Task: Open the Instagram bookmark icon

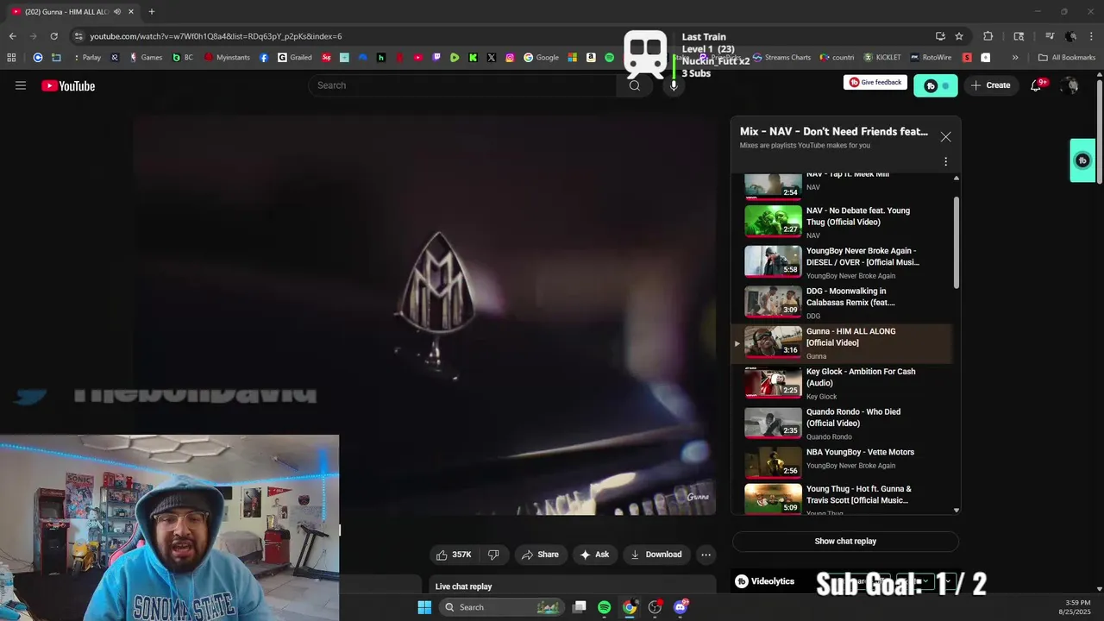Action: click(x=510, y=58)
